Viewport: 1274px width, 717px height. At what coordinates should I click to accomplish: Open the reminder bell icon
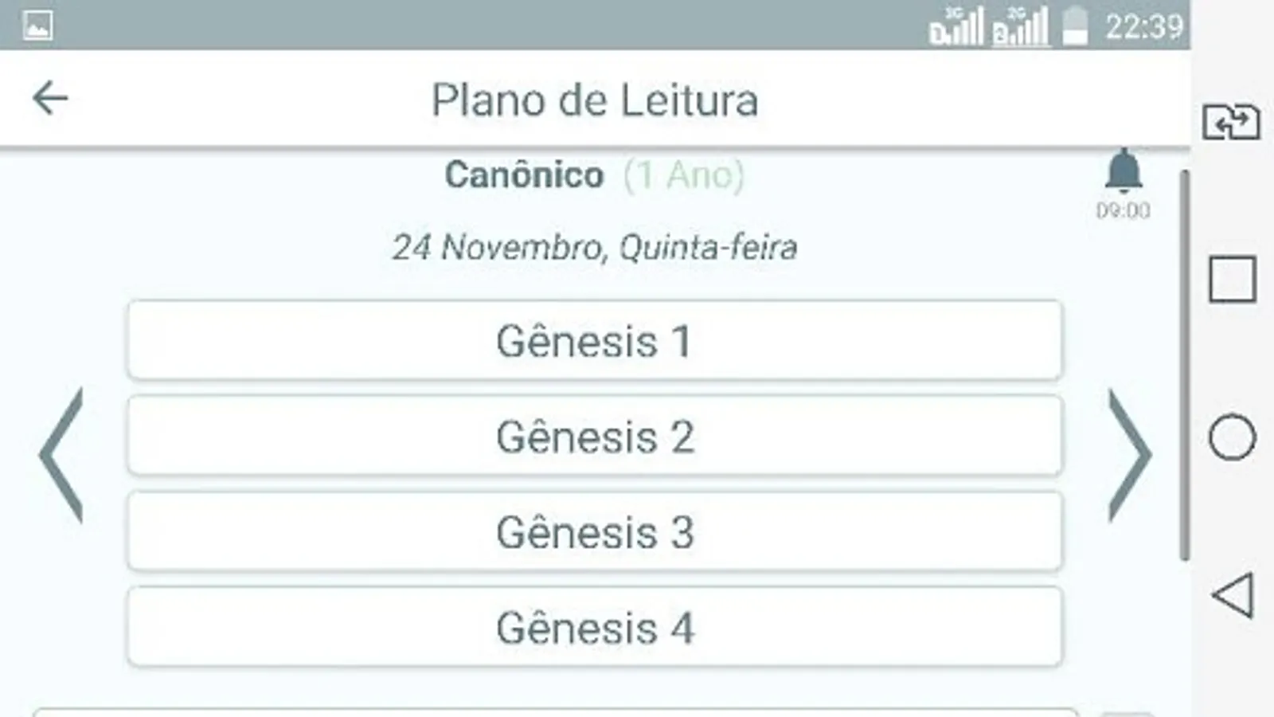point(1124,170)
